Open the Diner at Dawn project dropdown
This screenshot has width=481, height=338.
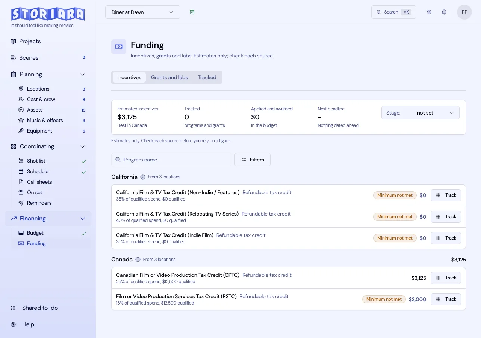pyautogui.click(x=143, y=12)
